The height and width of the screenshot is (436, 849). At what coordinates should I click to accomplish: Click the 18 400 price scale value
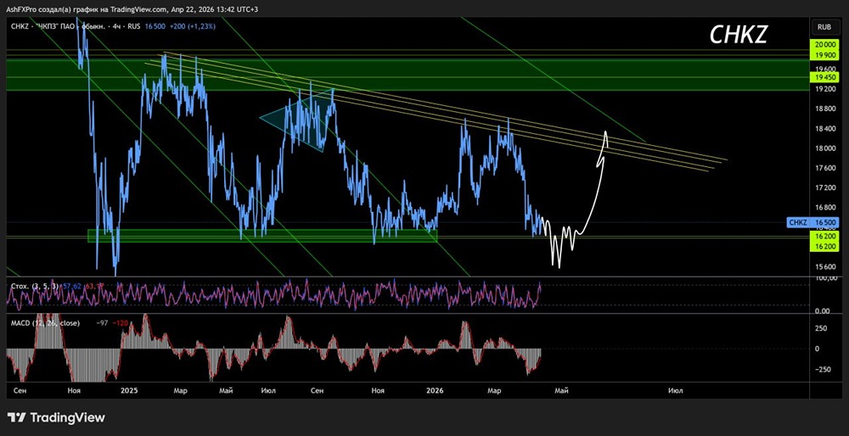point(824,129)
